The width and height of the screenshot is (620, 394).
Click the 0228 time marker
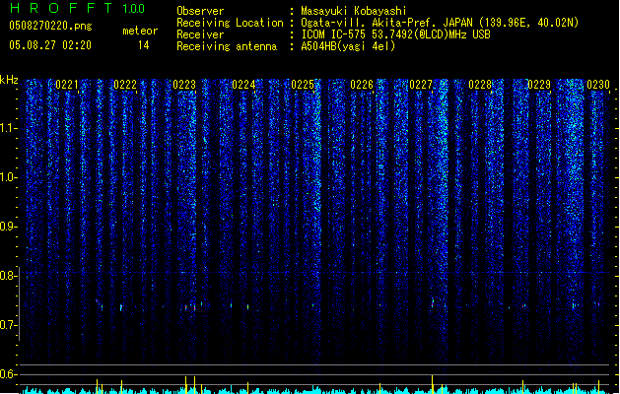(x=480, y=85)
